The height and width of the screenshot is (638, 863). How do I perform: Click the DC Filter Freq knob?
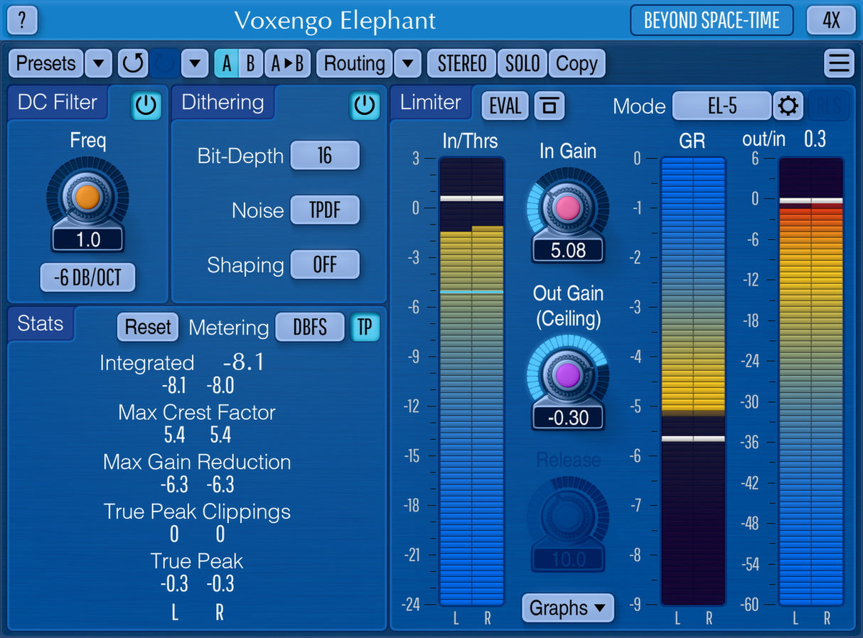coord(87,198)
